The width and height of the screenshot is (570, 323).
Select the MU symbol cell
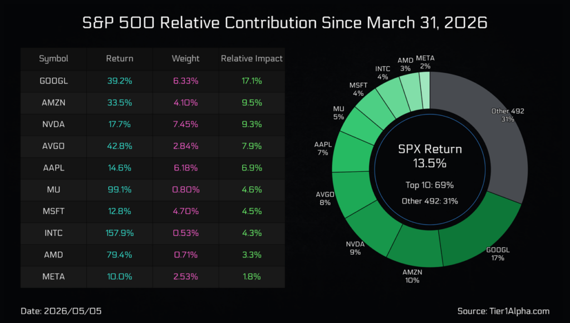click(53, 190)
